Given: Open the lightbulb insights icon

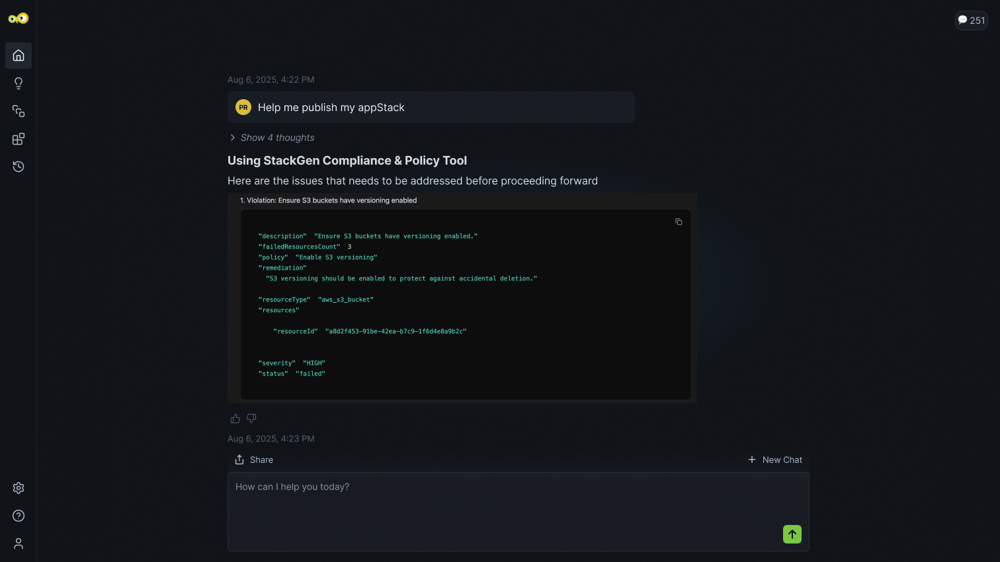Looking at the screenshot, I should click(19, 83).
